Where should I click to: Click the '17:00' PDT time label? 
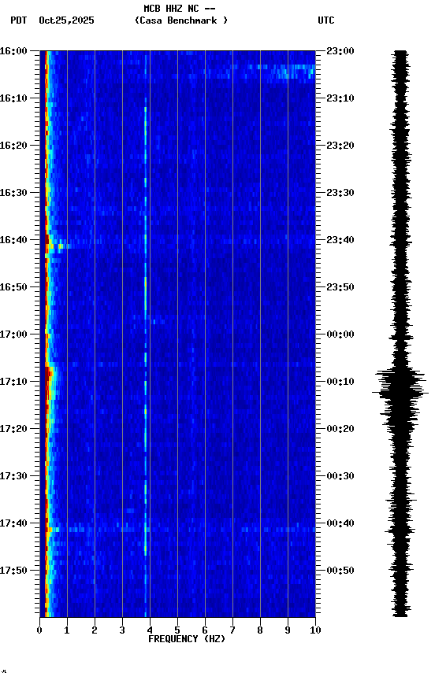pos(13,334)
